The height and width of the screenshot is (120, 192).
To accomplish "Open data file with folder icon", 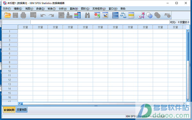I will (7, 15).
